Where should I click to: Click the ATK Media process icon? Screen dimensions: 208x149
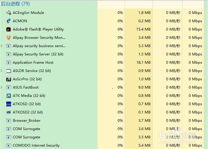(9, 96)
